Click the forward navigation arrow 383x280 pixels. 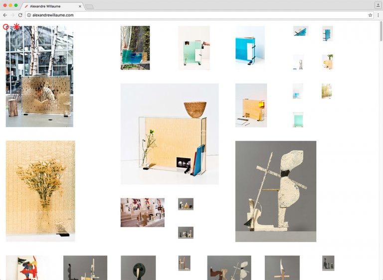click(12, 15)
